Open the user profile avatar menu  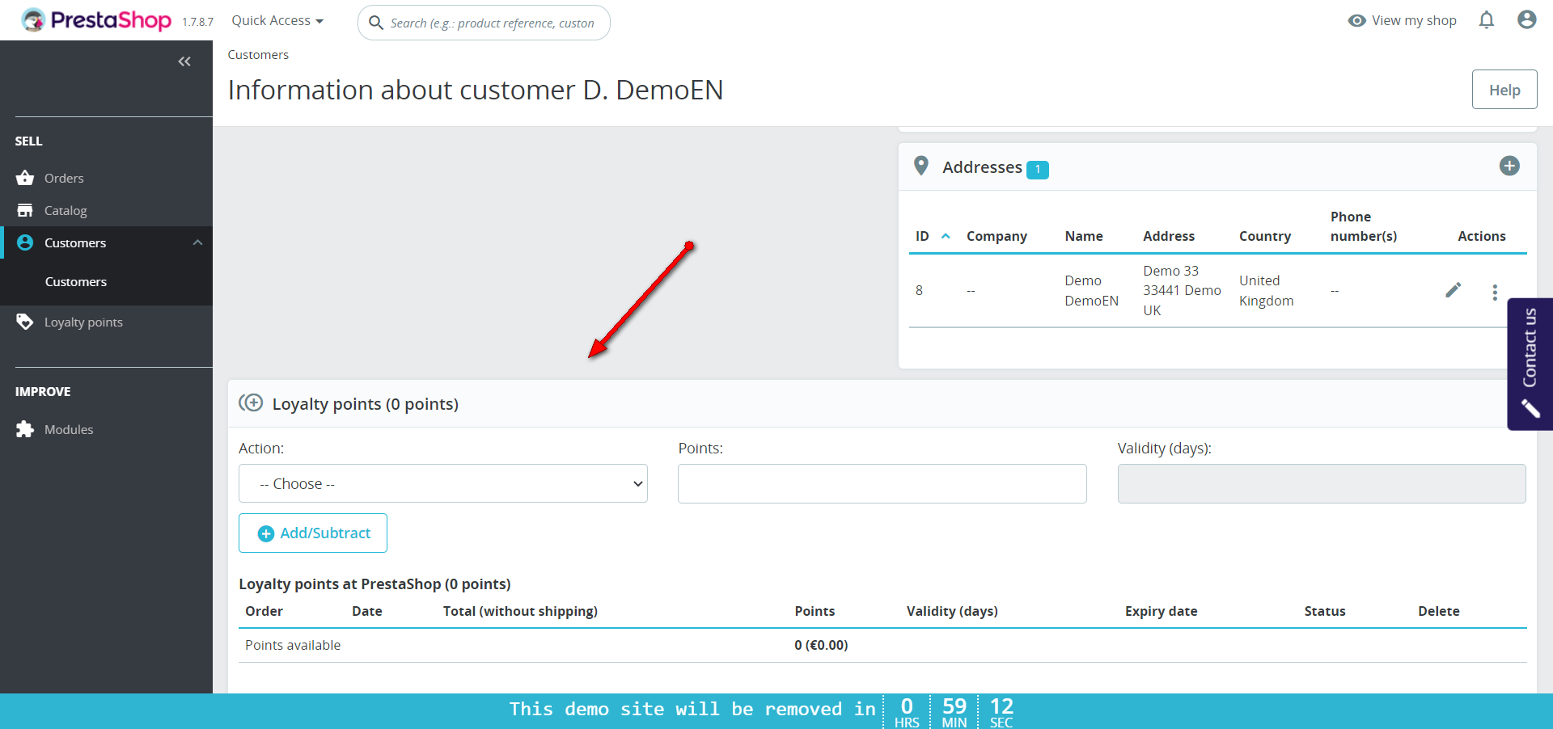(x=1527, y=20)
